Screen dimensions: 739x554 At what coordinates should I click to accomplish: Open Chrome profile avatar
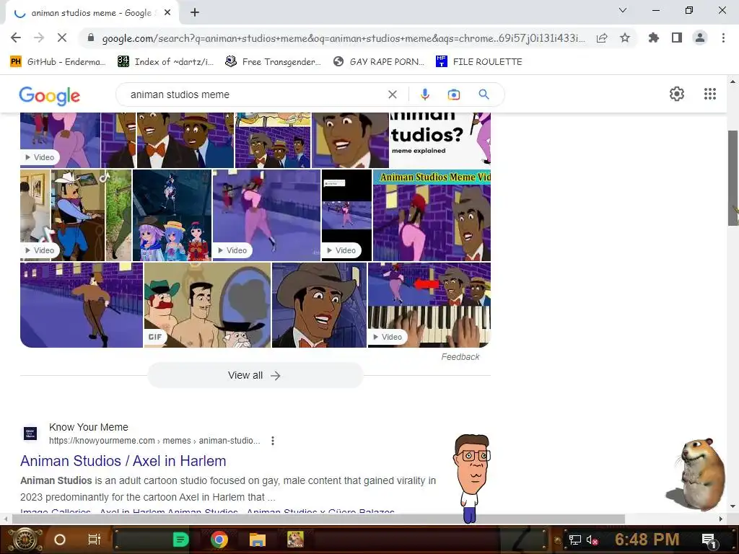click(700, 38)
